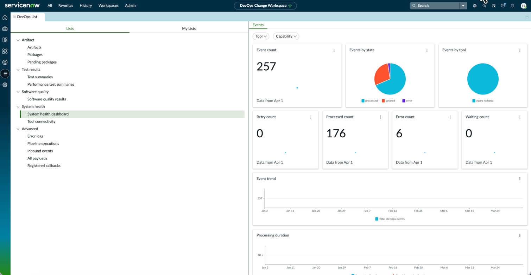The width and height of the screenshot is (531, 275).
Task: Open the search scope dropdown arrow
Action: pyautogui.click(x=463, y=6)
